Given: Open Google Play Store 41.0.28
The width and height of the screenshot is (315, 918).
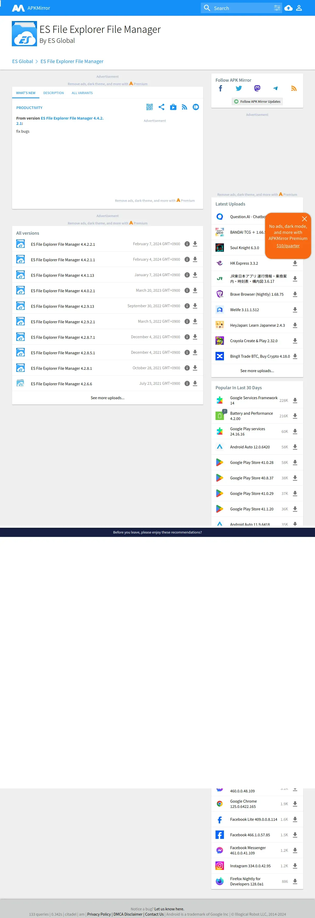Looking at the screenshot, I should [252, 463].
